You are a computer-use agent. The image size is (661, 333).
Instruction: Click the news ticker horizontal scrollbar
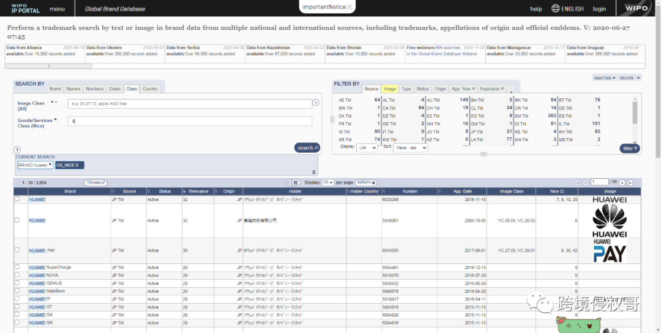pyautogui.click(x=48, y=66)
